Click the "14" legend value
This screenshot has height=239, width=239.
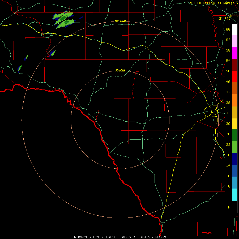[x=228, y=165]
